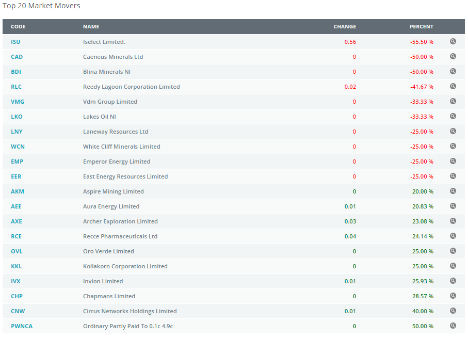Select the OVL code for Oro Verde Limited
The image size is (468, 339).
click(17, 251)
